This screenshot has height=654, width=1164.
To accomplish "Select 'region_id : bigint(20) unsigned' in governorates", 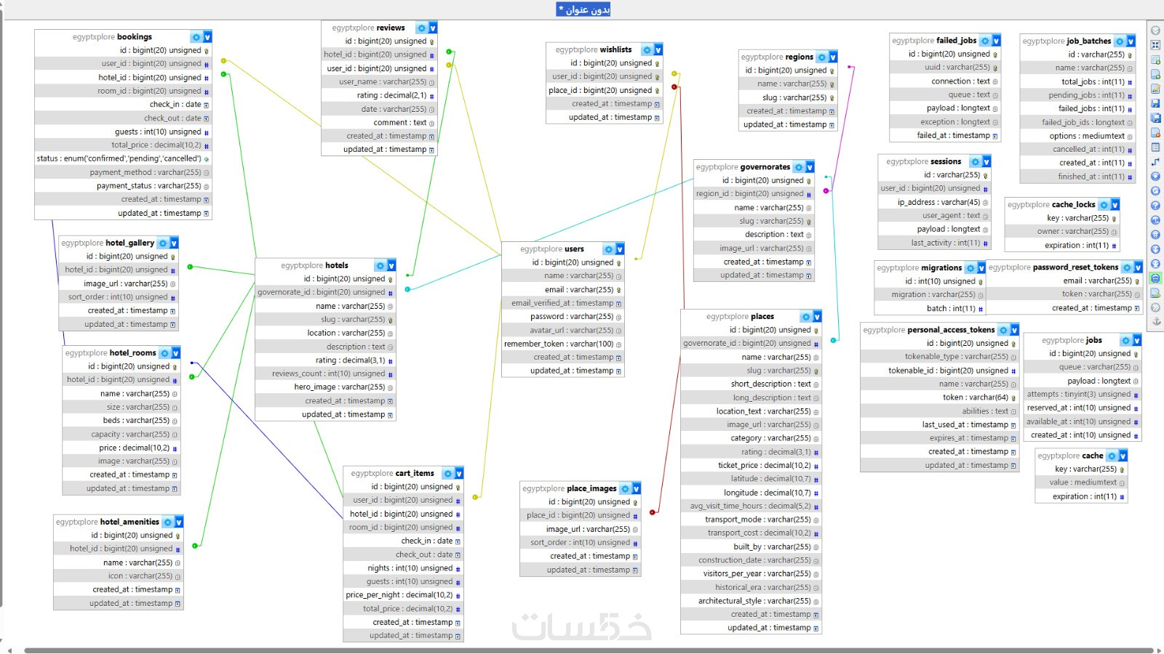I will (754, 194).
